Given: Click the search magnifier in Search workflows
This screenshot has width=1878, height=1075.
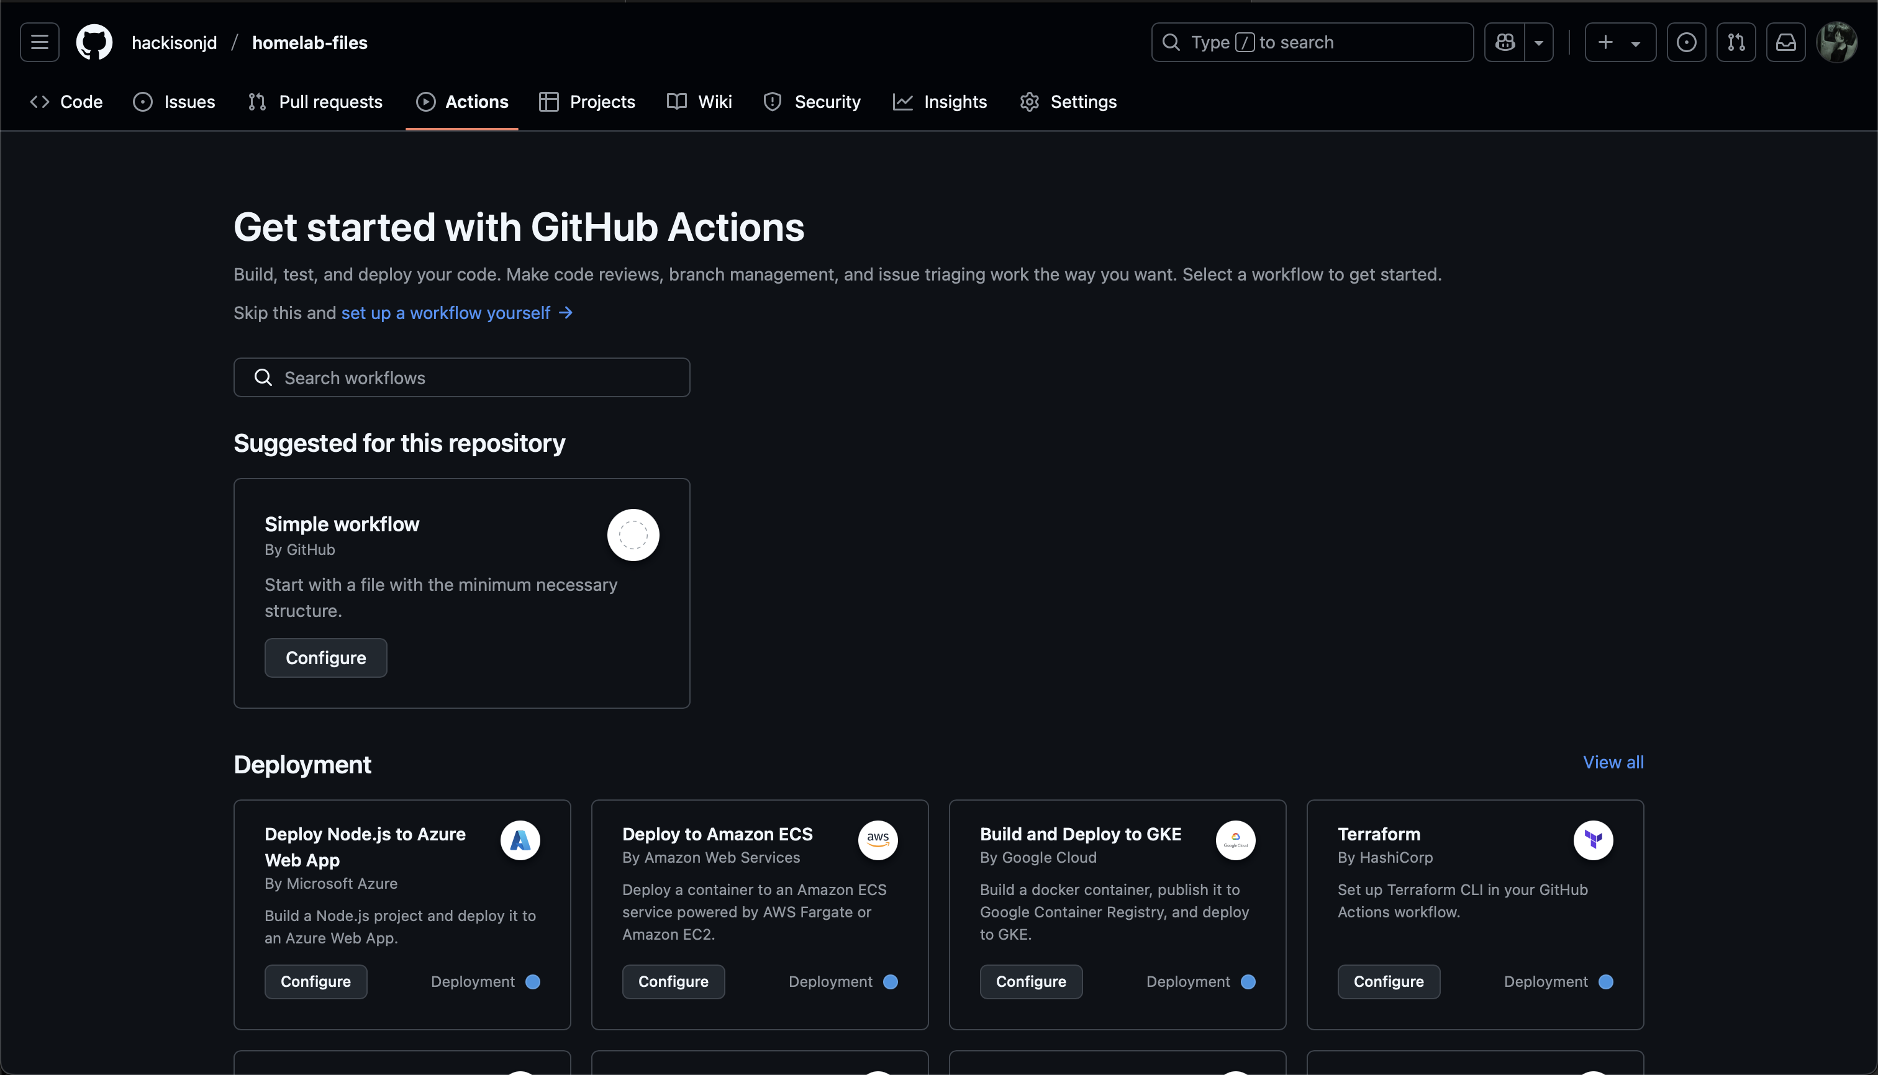Looking at the screenshot, I should point(263,377).
